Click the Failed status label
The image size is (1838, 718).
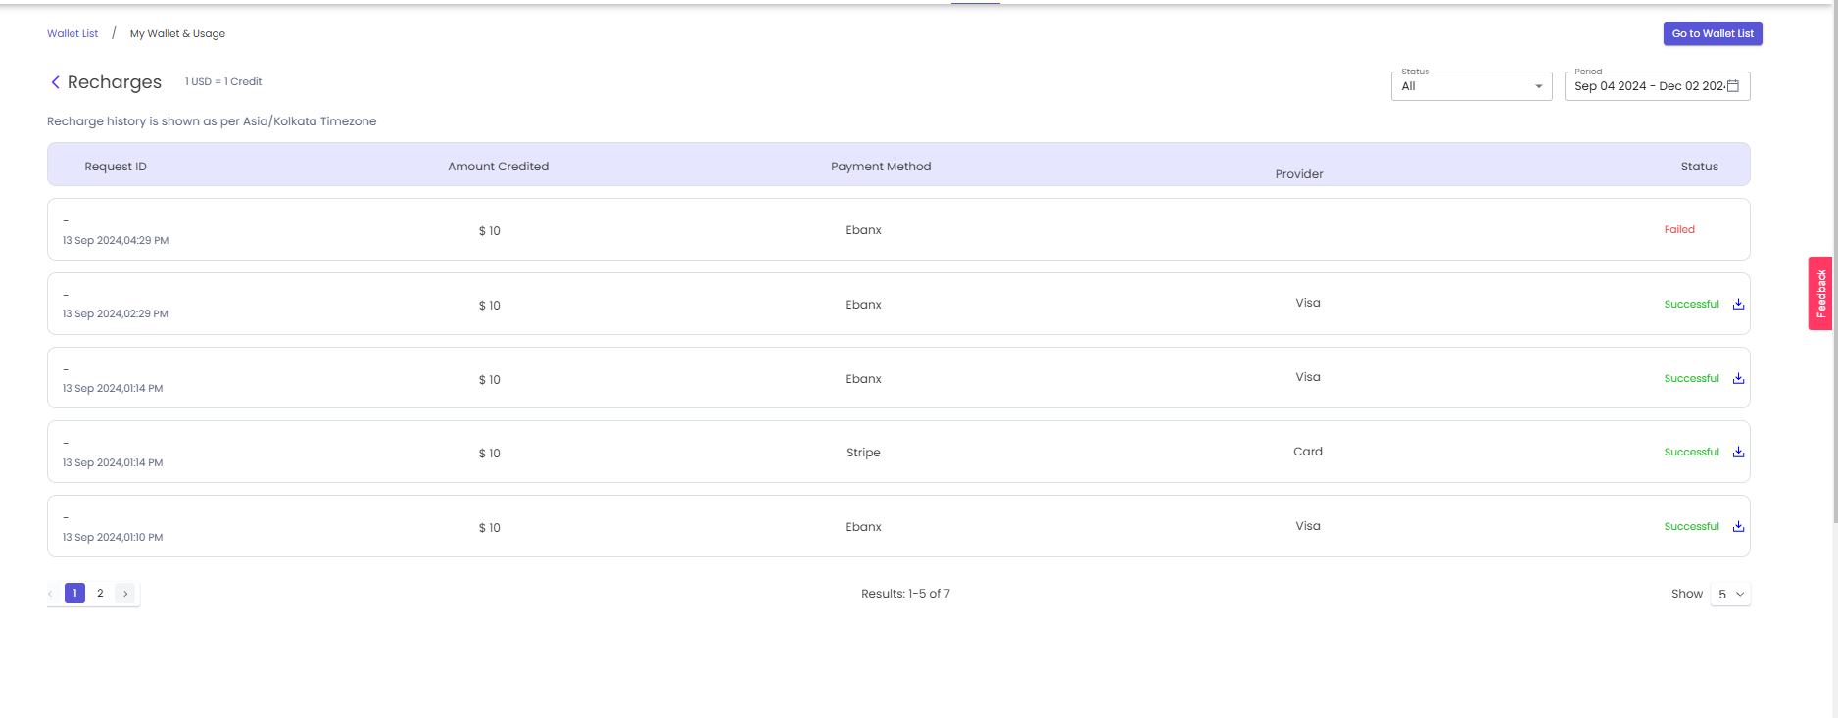click(1679, 229)
